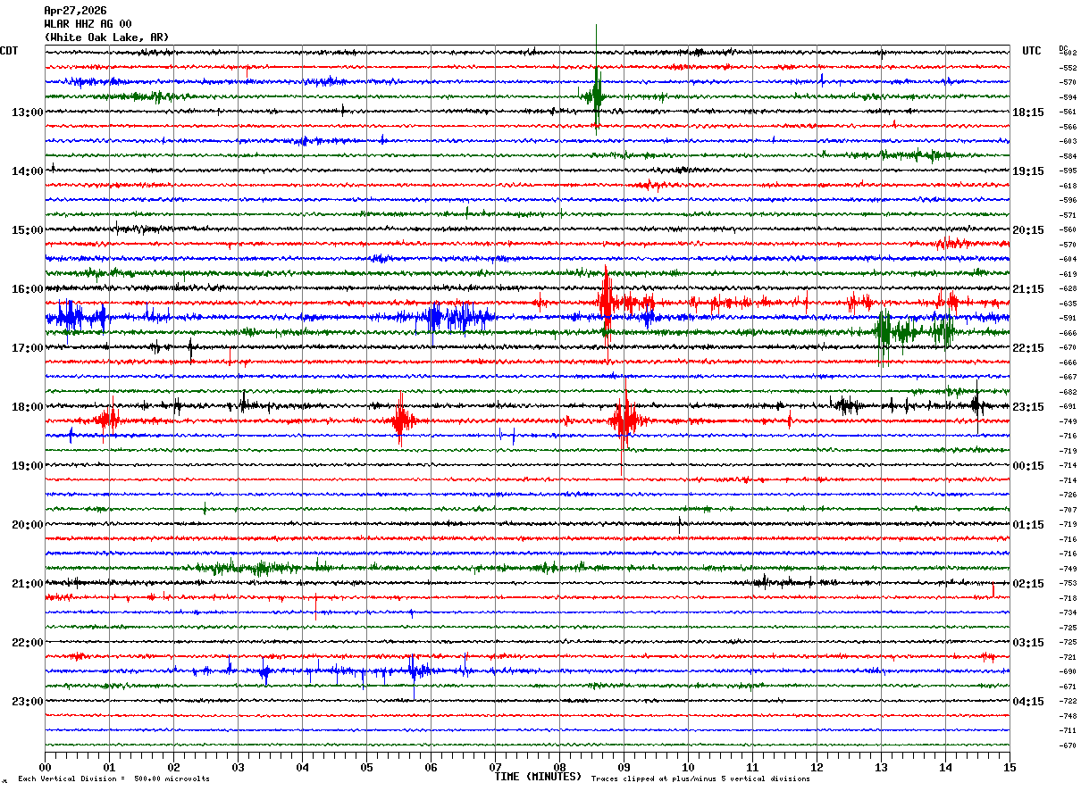Image resolution: width=1081 pixels, height=791 pixels.
Task: Click the 08 minute tick on x-axis
Action: pyautogui.click(x=559, y=768)
